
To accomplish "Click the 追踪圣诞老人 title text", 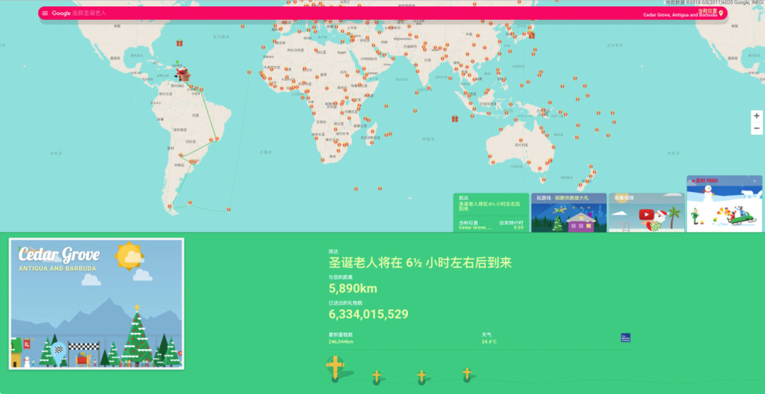I will point(89,13).
